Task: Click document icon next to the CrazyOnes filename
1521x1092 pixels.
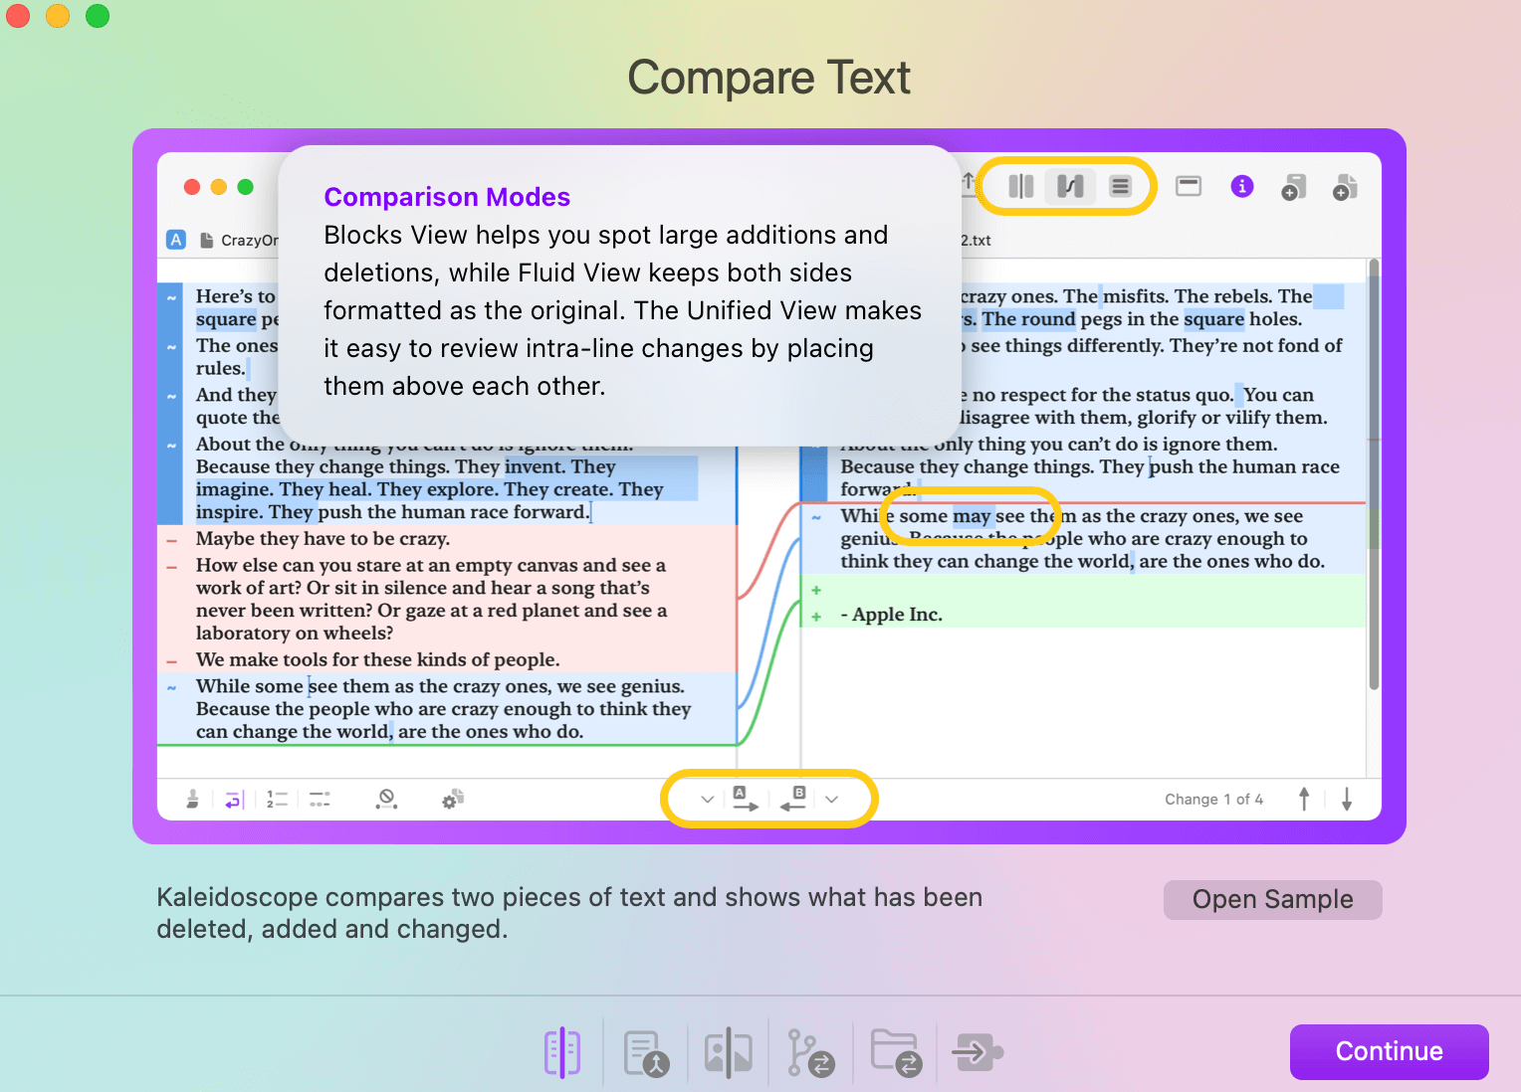Action: tap(207, 240)
